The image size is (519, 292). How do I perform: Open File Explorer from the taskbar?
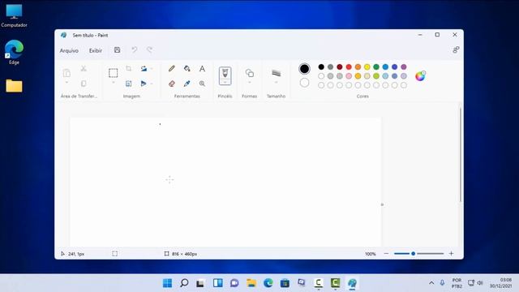tap(251, 283)
